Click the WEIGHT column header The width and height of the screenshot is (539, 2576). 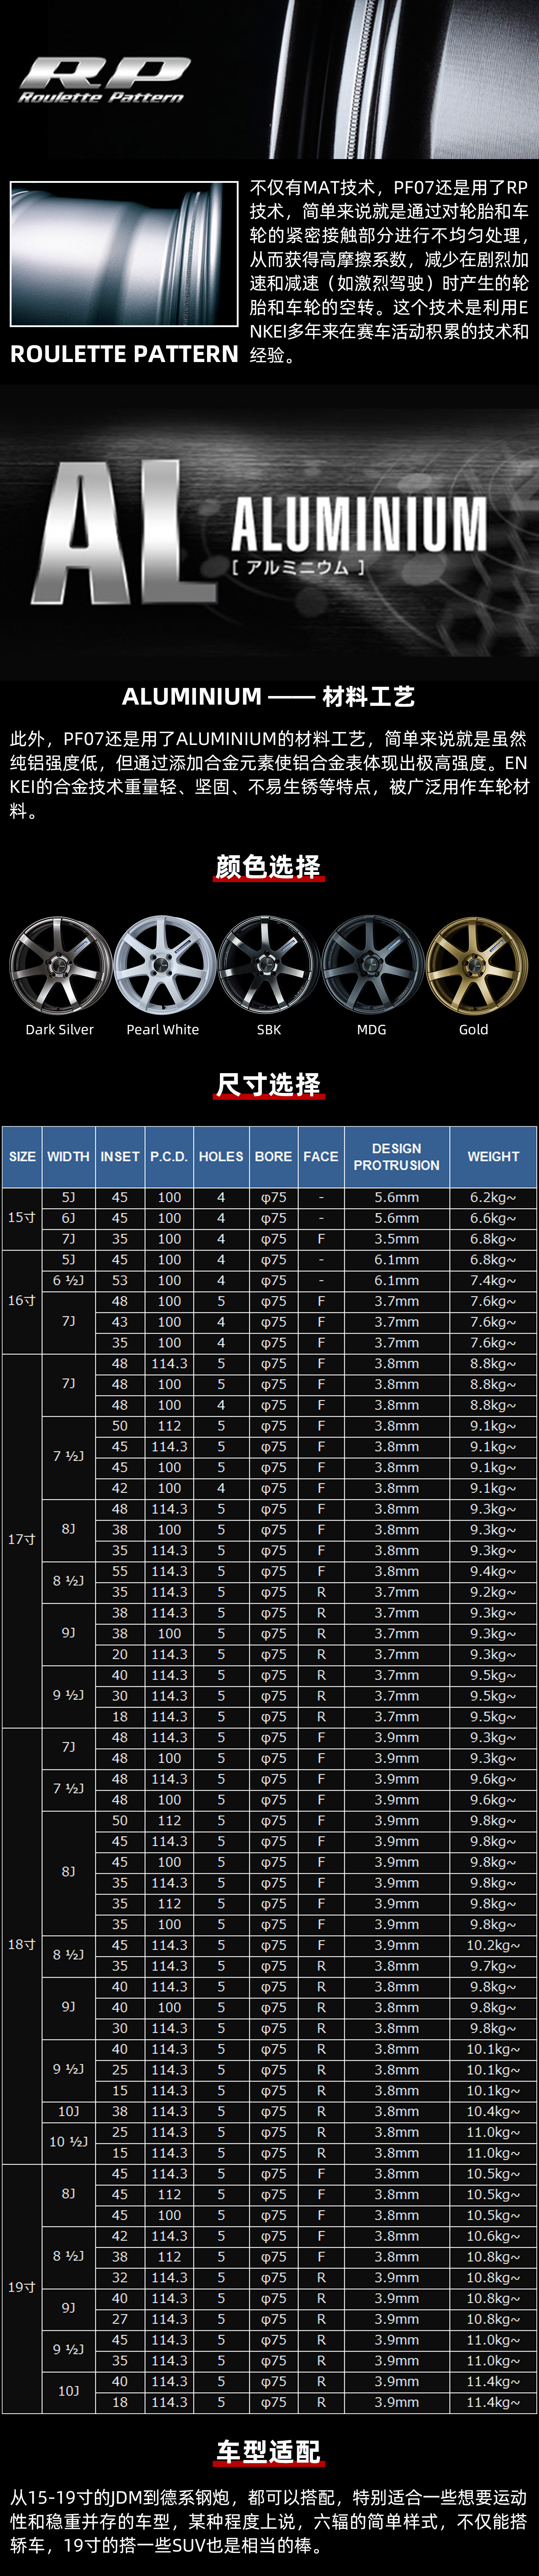[x=493, y=1157]
